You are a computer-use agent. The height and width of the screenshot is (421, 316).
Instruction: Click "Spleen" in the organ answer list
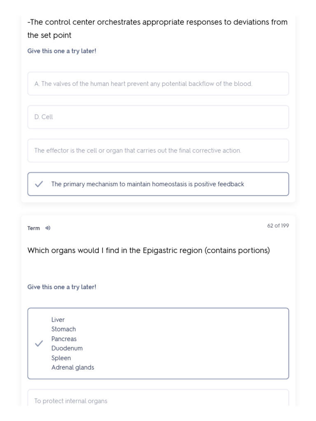[x=61, y=358]
